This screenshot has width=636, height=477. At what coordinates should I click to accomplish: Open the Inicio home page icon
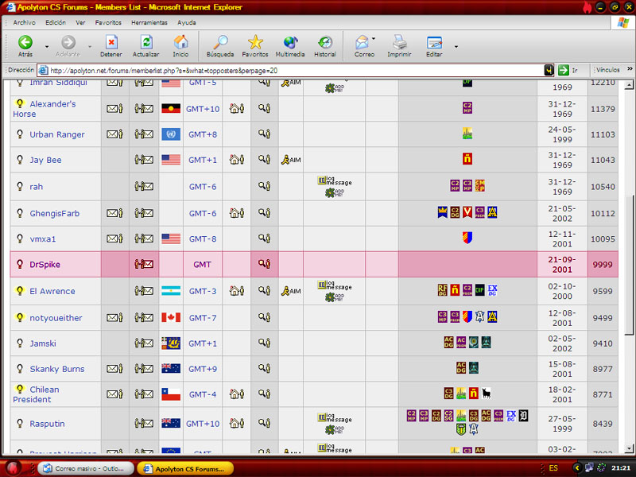[x=181, y=43]
